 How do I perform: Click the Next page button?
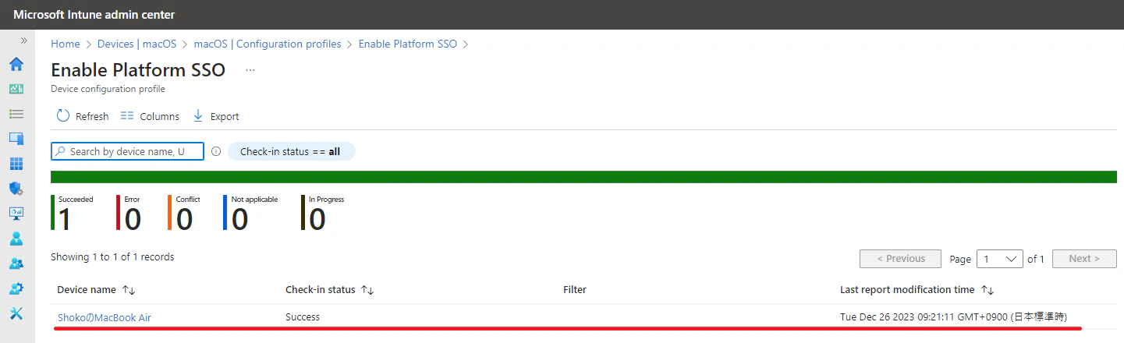pyautogui.click(x=1083, y=259)
